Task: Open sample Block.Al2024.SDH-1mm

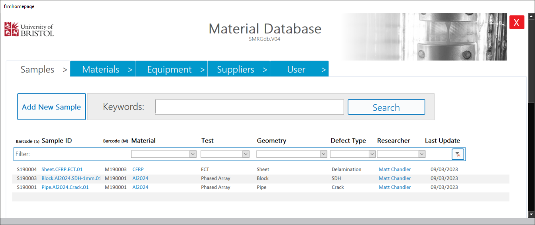Action: click(x=71, y=178)
